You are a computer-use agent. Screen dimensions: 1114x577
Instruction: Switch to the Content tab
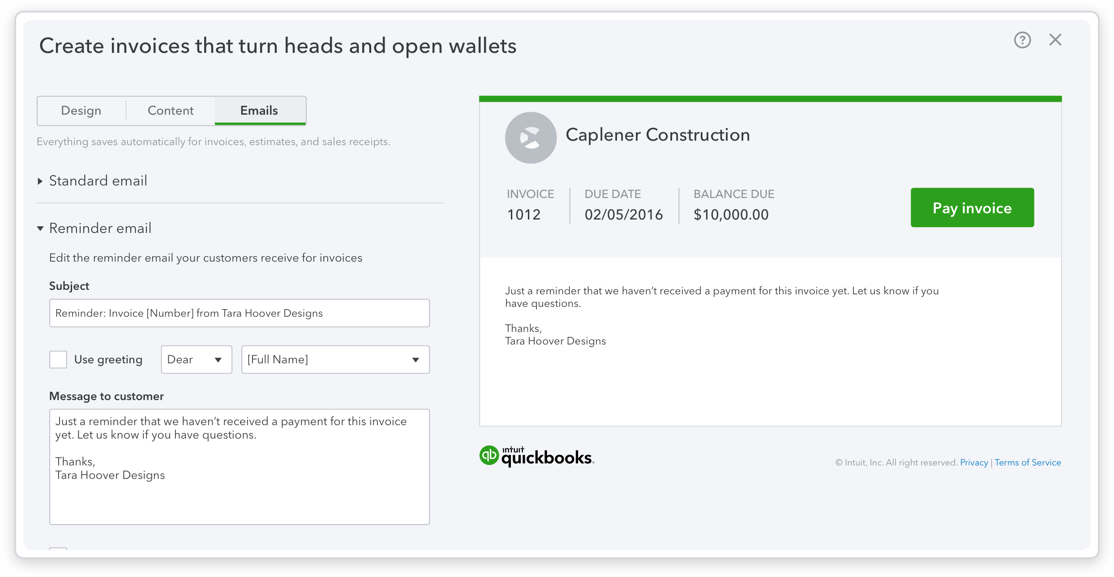point(169,110)
